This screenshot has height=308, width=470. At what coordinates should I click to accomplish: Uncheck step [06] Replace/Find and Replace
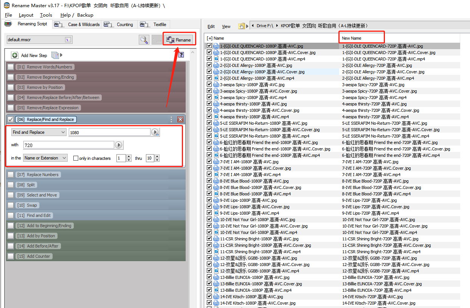(11, 119)
